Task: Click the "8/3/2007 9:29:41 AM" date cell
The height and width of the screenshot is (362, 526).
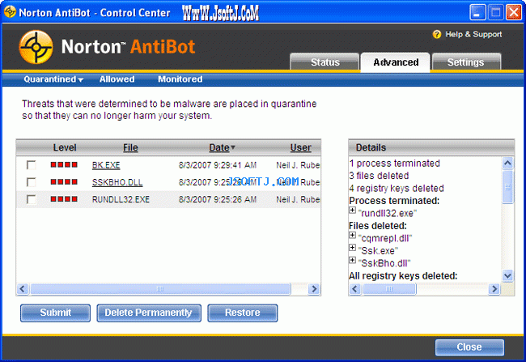Action: [x=218, y=165]
